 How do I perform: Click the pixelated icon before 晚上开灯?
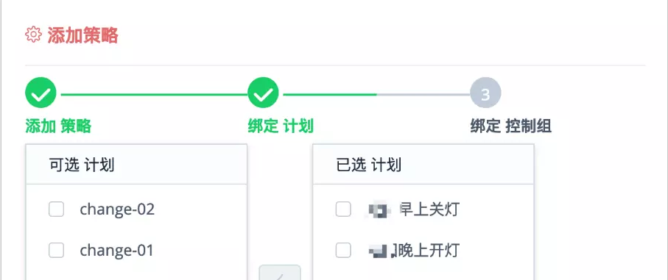382,251
